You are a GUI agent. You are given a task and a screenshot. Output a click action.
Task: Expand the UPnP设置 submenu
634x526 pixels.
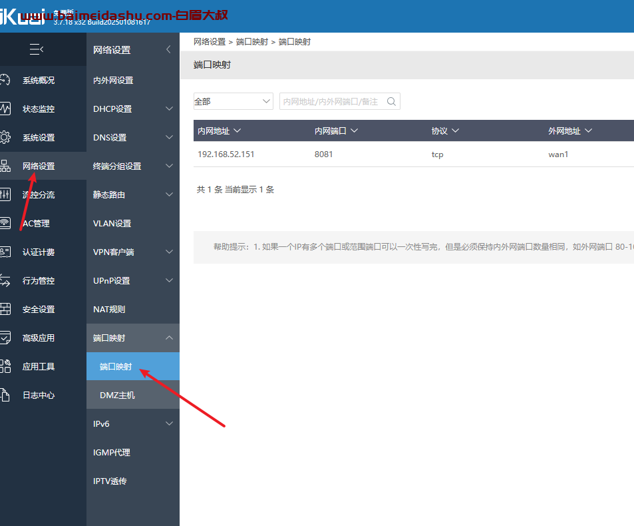tap(170, 280)
